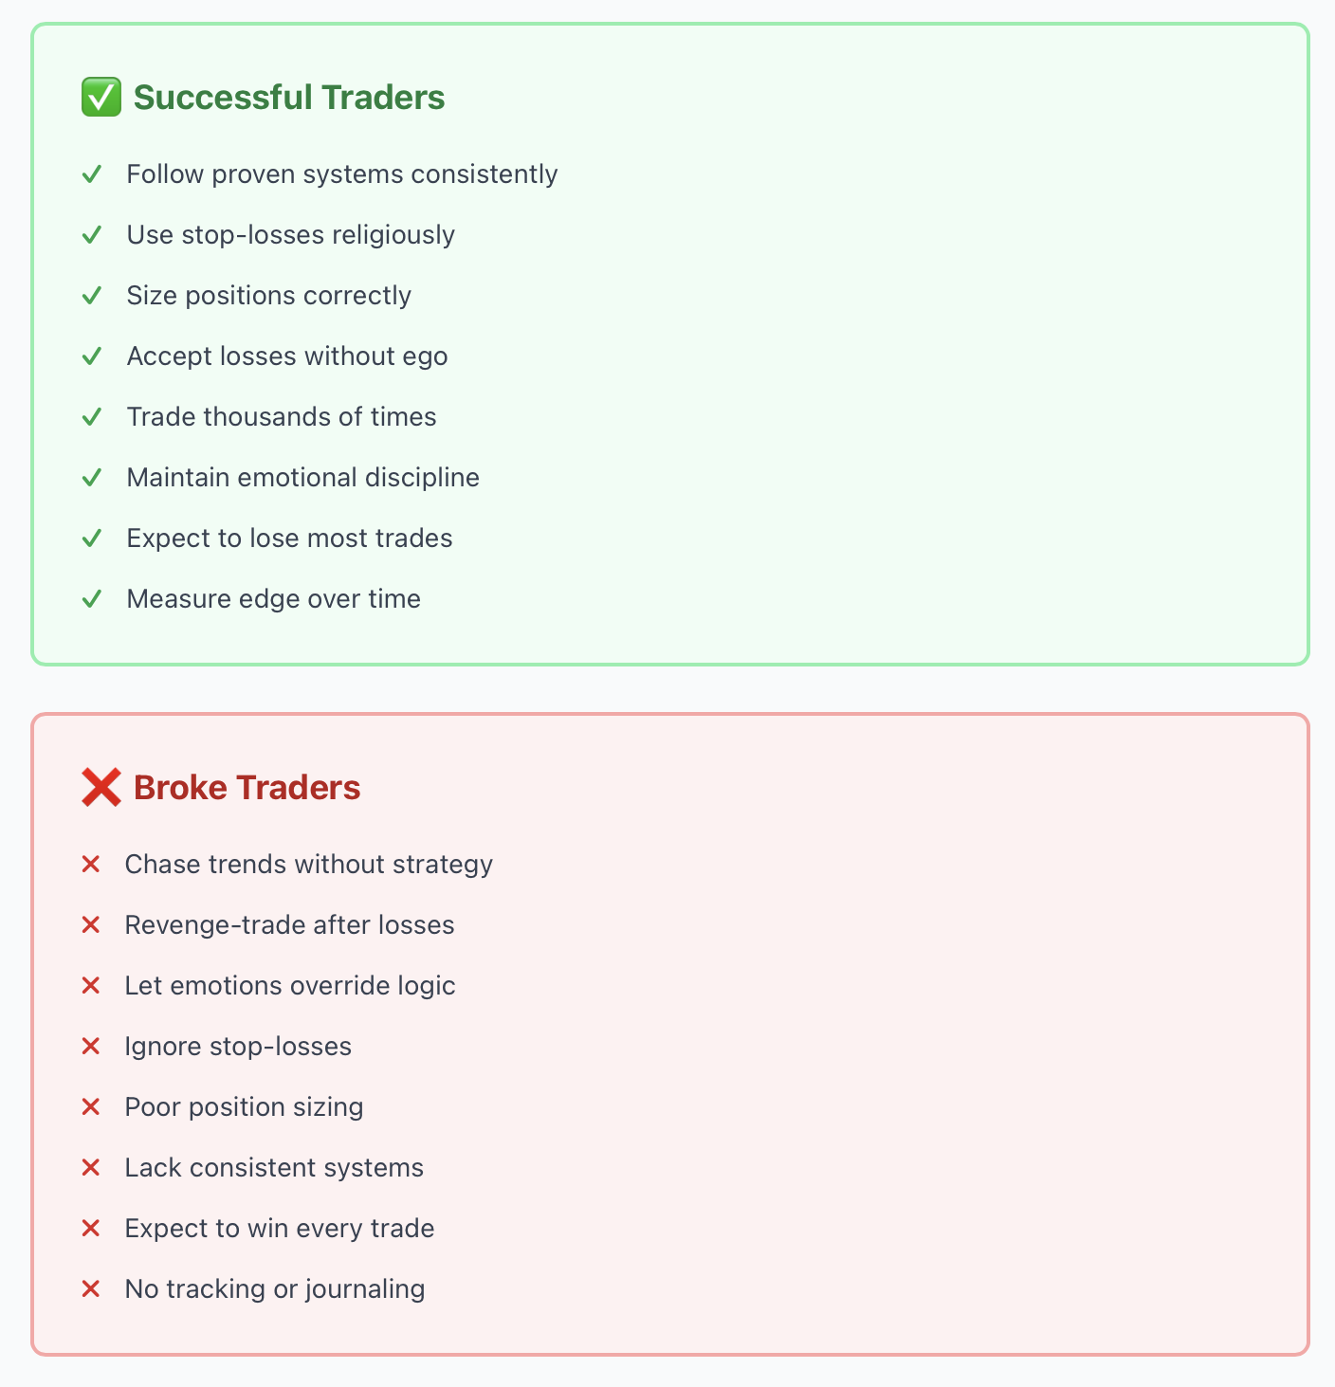Screen dimensions: 1335x1387
Task: Click the Expect to lose most trades line
Action: point(290,538)
